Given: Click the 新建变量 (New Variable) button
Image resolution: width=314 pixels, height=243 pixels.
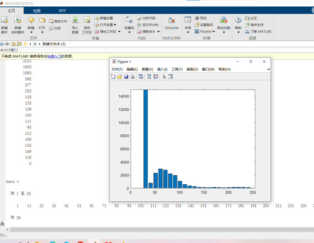Looking at the screenshot, I should tap(104, 18).
